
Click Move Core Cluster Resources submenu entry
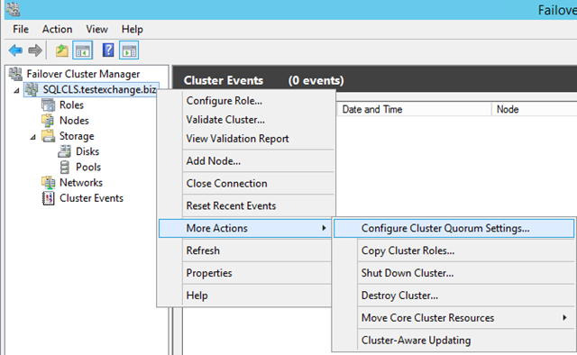click(453, 317)
